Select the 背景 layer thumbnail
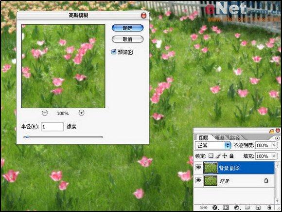The width and height of the screenshot is (282, 212). pyautogui.click(x=211, y=181)
